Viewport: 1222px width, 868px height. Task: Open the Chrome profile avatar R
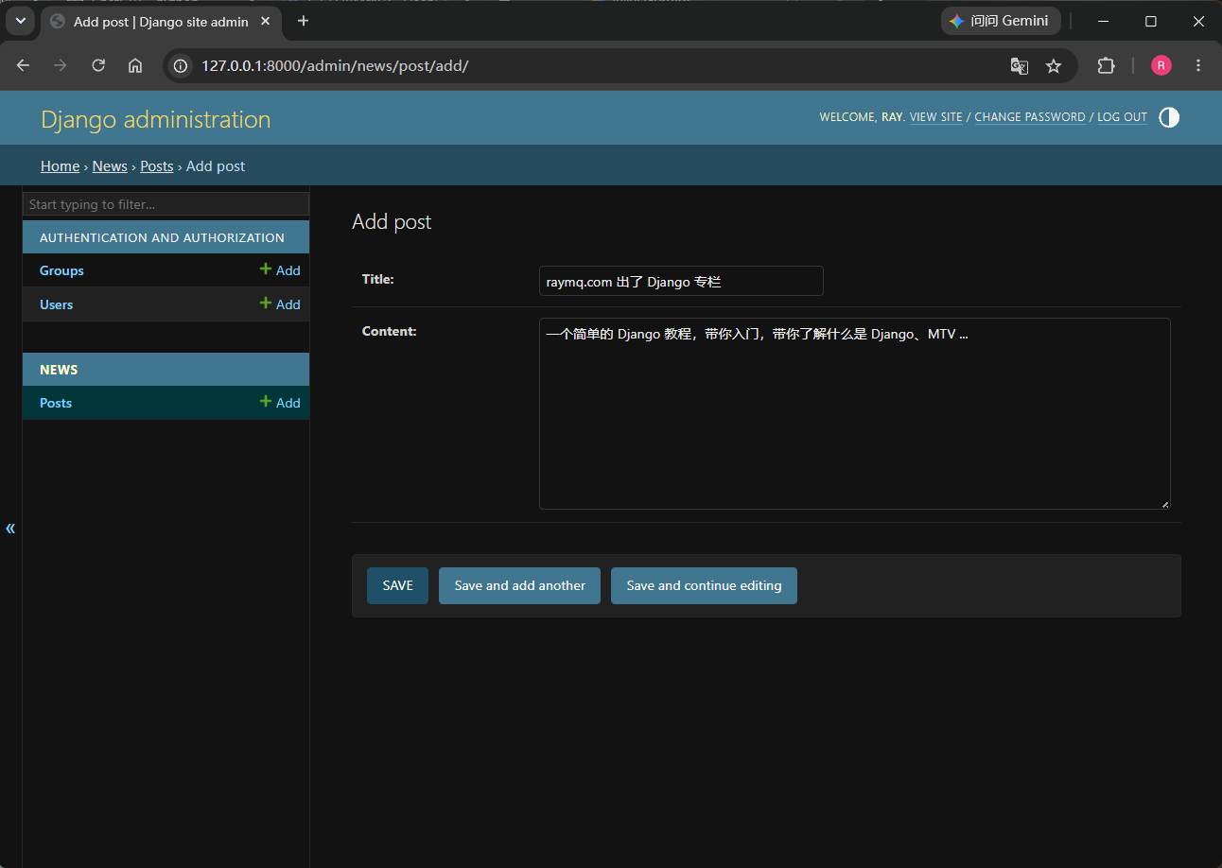(x=1161, y=65)
